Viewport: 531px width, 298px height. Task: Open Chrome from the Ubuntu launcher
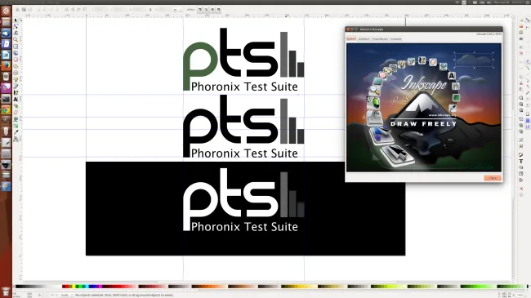(6, 109)
